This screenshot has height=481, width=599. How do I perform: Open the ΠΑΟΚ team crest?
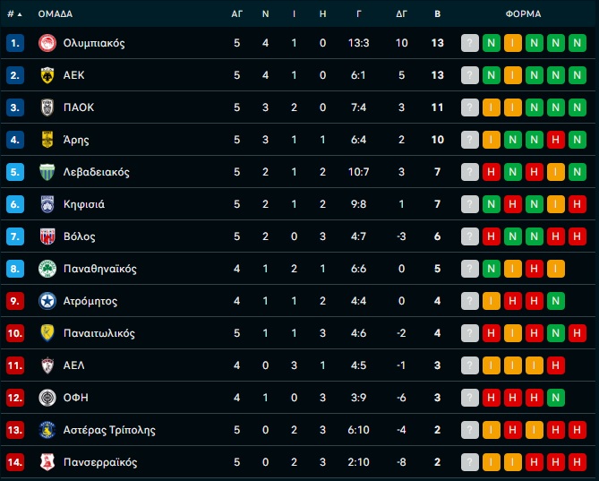(47, 107)
